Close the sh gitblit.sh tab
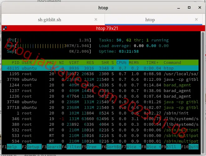This screenshot has height=156, width=206. (96, 19)
